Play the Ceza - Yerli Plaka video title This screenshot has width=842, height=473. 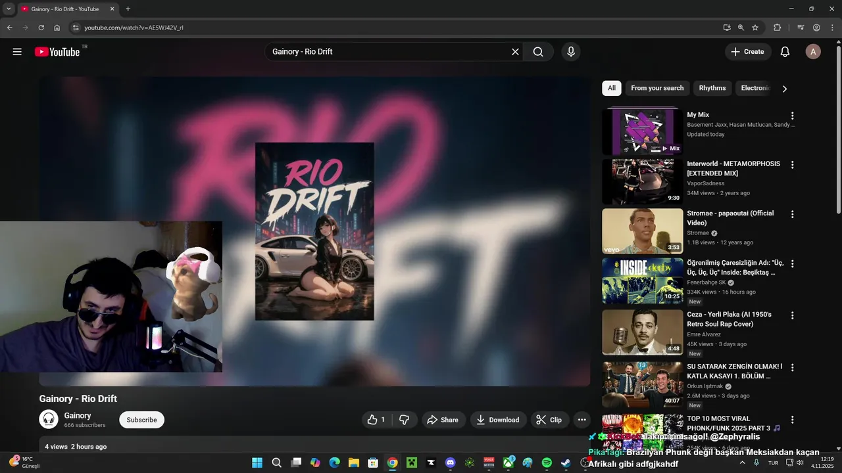click(729, 319)
